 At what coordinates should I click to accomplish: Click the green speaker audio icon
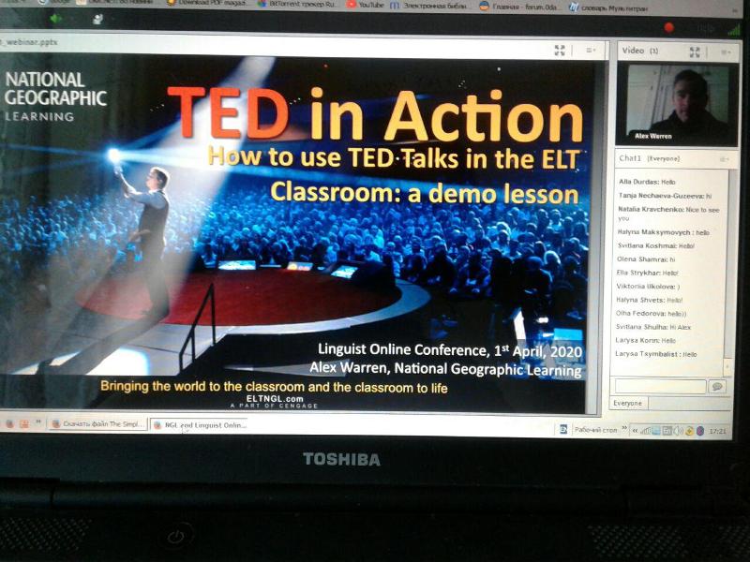pyautogui.click(x=56, y=19)
